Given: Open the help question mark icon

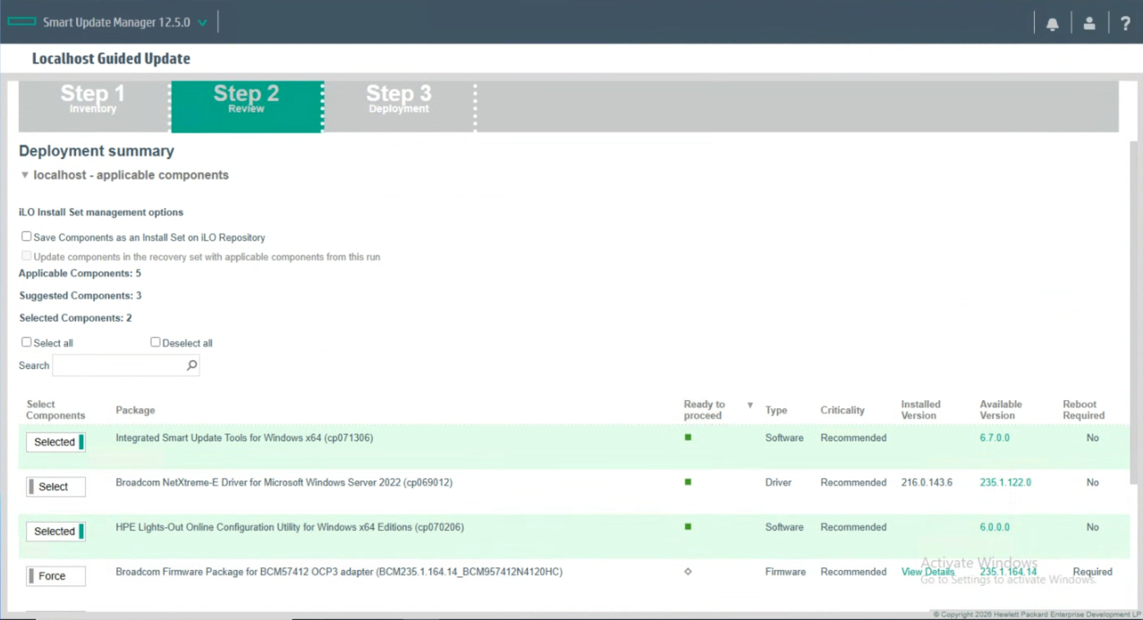Looking at the screenshot, I should (x=1125, y=24).
